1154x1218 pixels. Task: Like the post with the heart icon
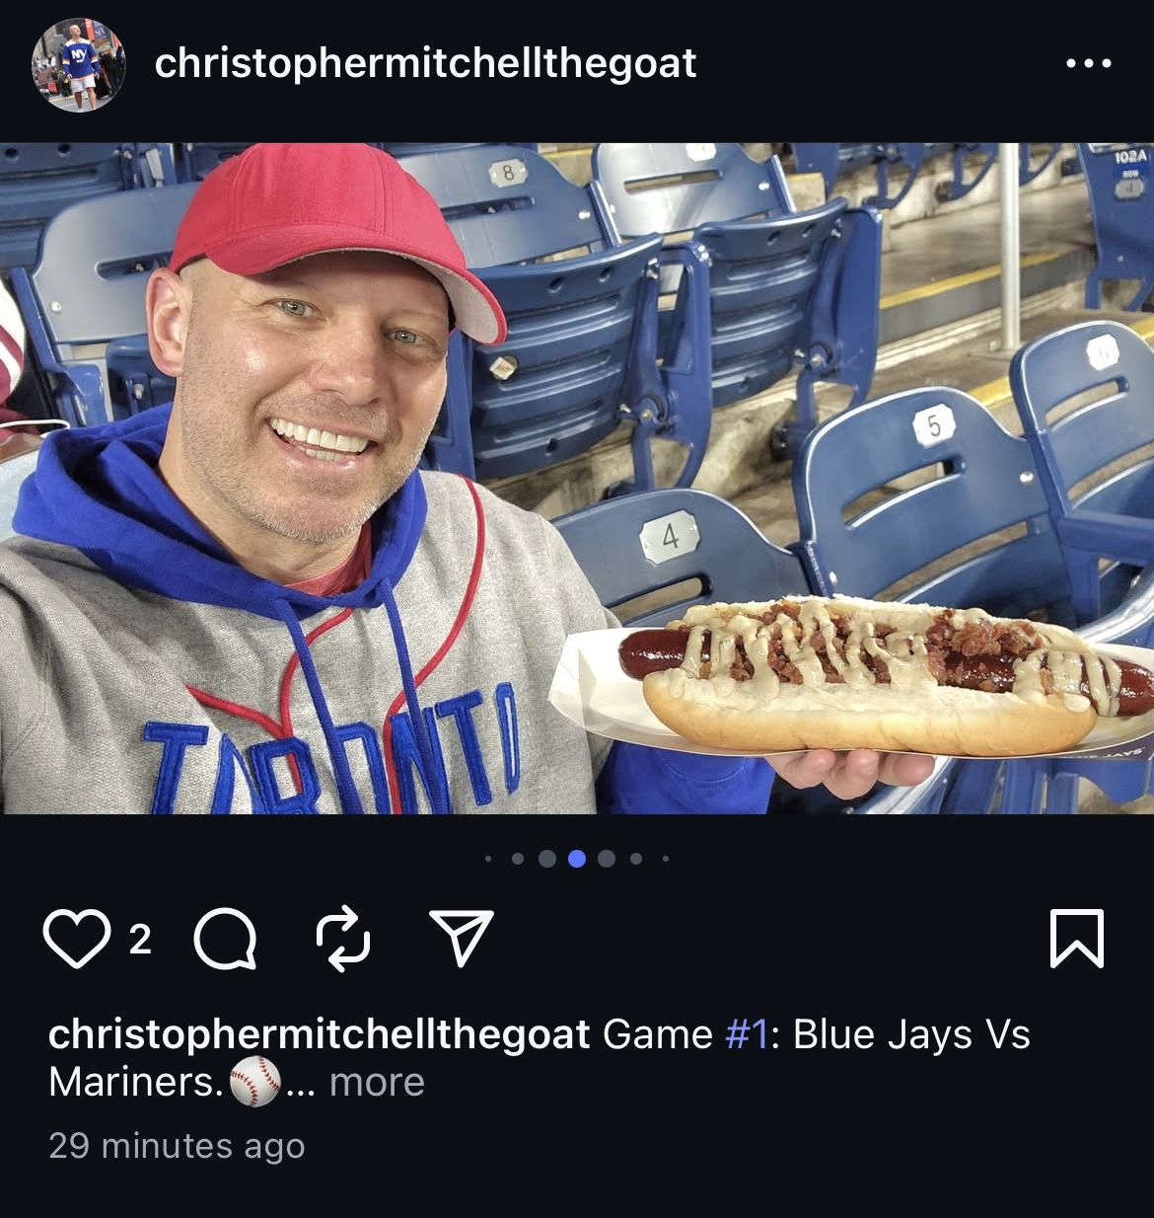pyautogui.click(x=76, y=938)
